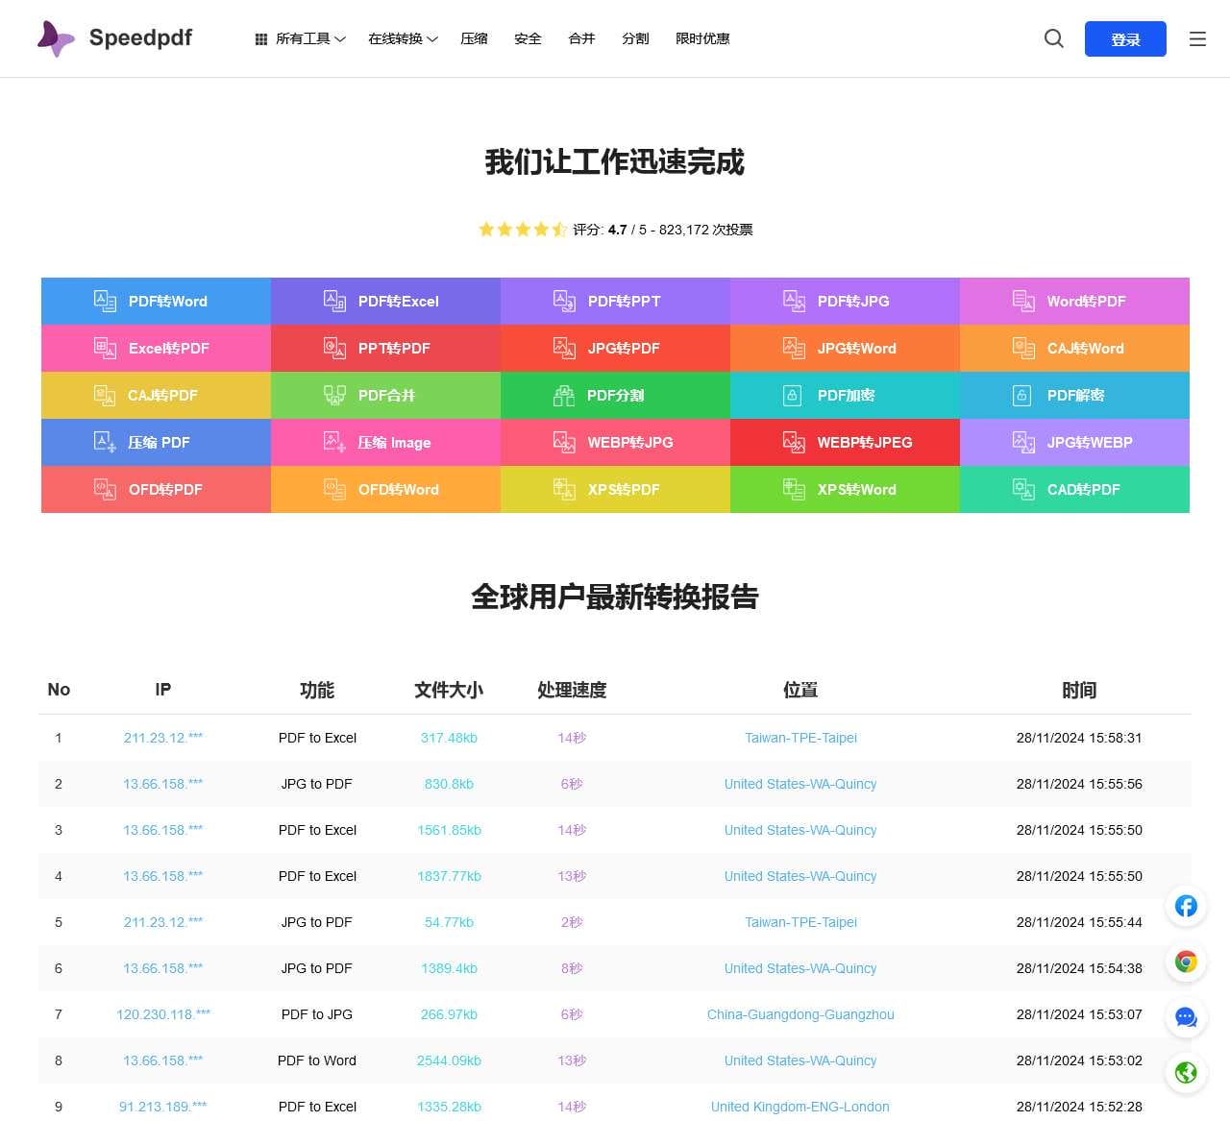The height and width of the screenshot is (1121, 1230).
Task: Click the PDF转Word tile icon
Action: coord(105,301)
